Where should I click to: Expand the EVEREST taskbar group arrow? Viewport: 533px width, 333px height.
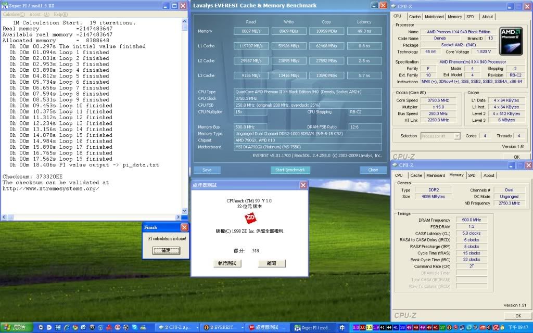[243, 328]
